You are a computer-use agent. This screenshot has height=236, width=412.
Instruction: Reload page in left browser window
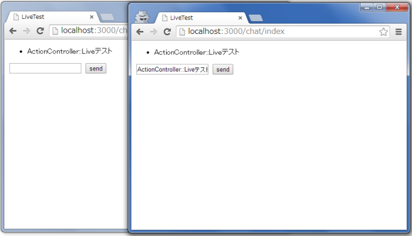tap(40, 31)
